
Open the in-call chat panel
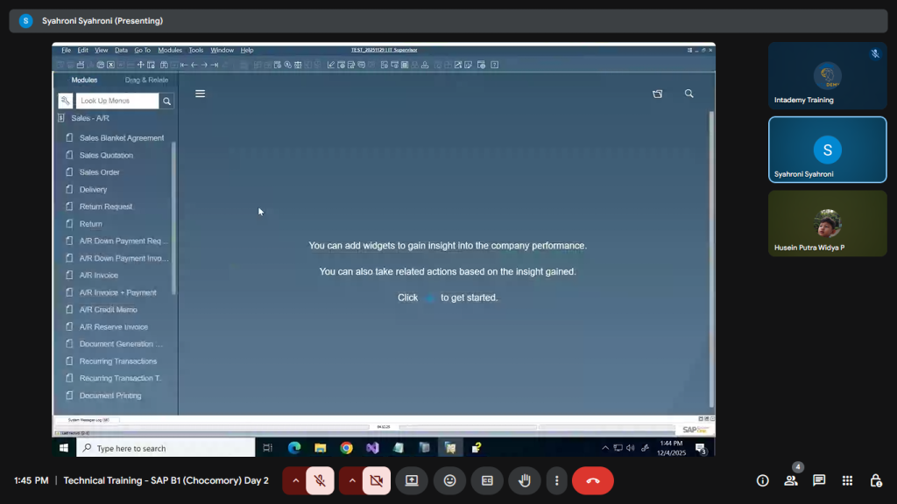[819, 480]
